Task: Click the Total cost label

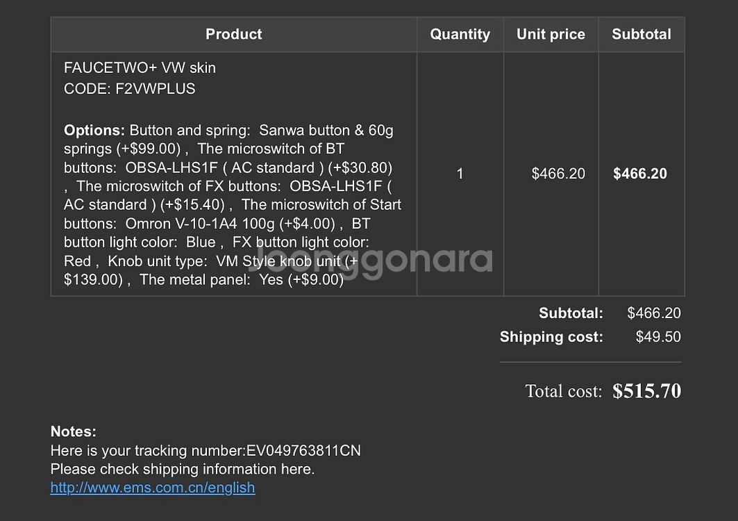Action: click(x=563, y=392)
